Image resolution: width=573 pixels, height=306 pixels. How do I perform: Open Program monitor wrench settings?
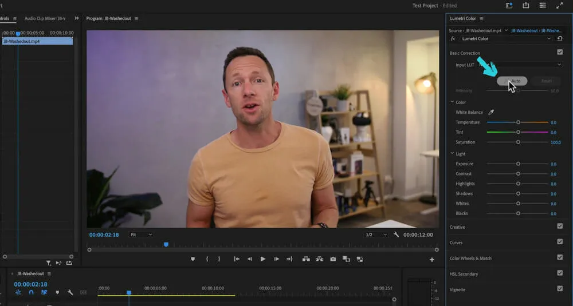[x=396, y=235]
